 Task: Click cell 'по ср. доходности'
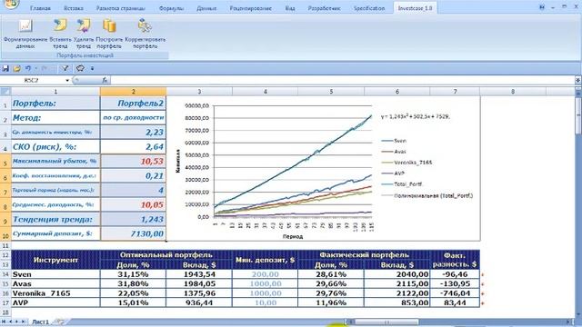134,117
